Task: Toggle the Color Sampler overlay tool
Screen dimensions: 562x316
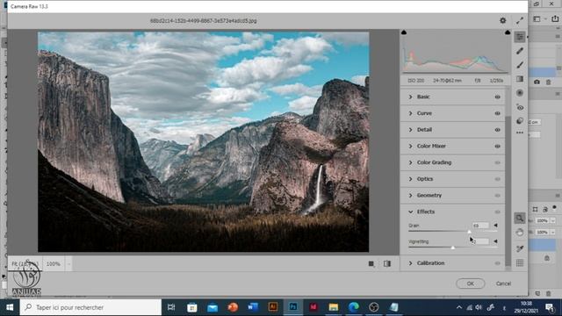Action: point(520,248)
